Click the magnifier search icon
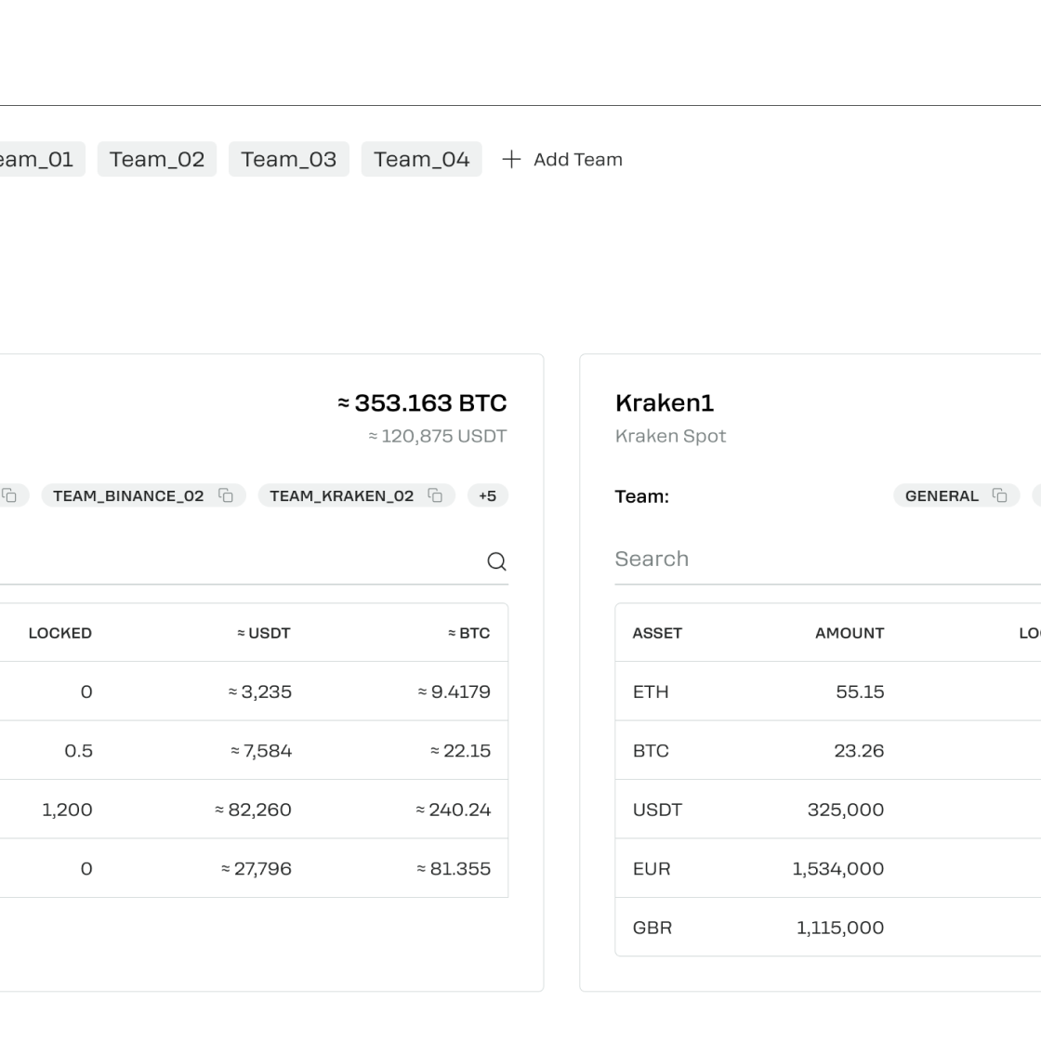Screen dimensions: 1041x1041 coord(496,561)
